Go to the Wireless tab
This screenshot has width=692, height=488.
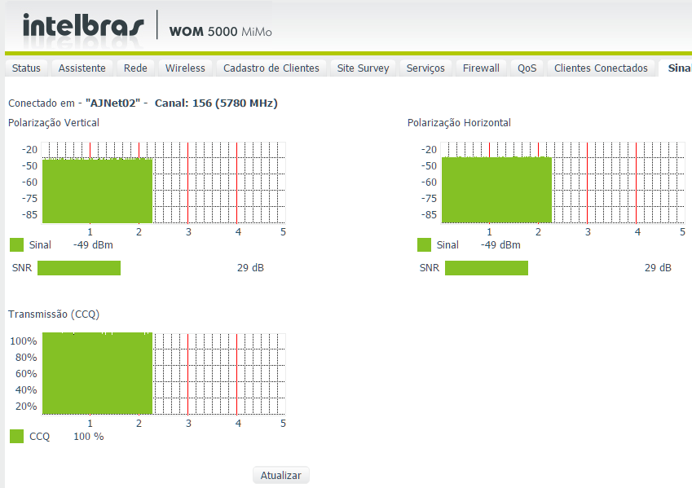pyautogui.click(x=185, y=68)
